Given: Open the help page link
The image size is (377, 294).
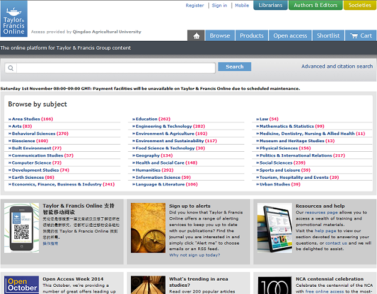Looking at the screenshot, I should (325, 230).
